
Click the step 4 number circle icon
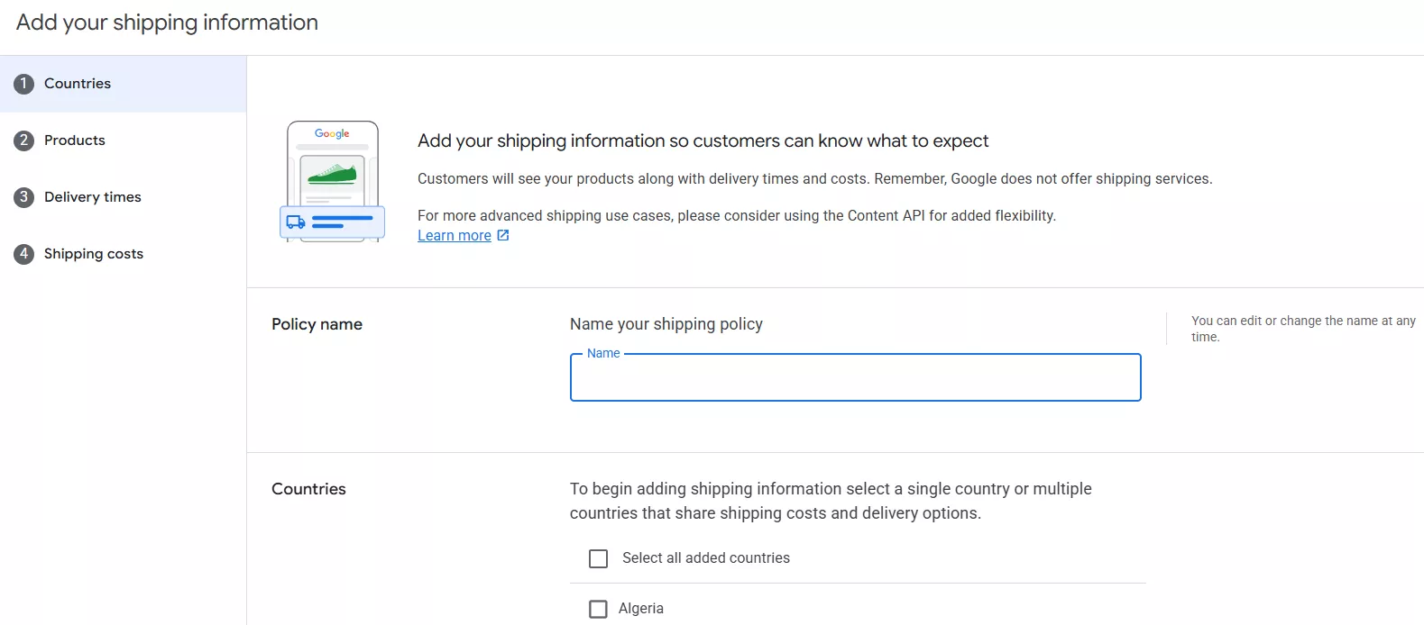tap(24, 254)
